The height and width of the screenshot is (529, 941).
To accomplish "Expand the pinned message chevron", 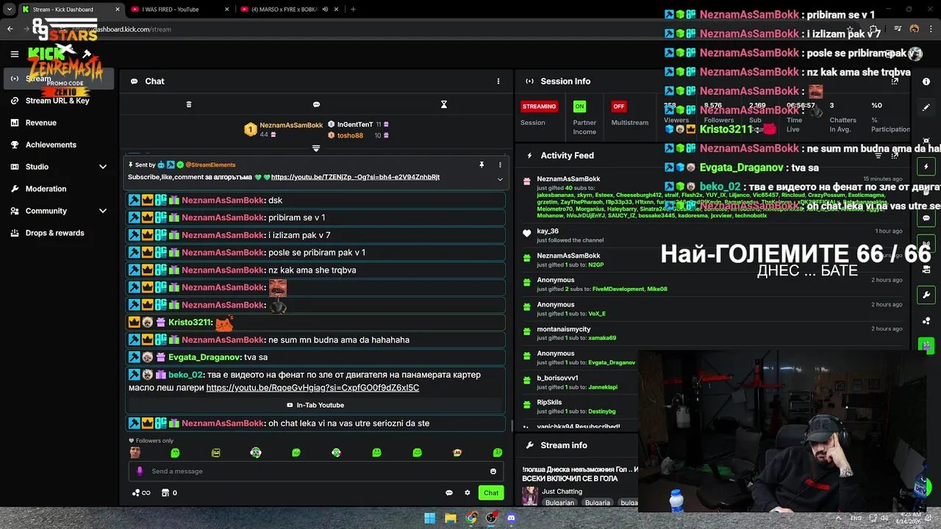I will click(500, 179).
